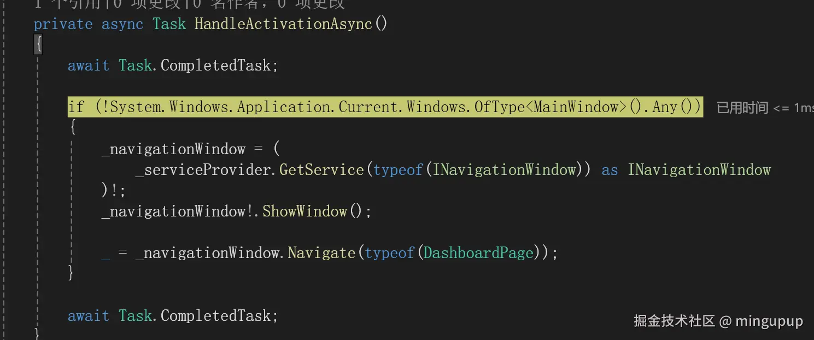Click the 'DashboardPage' type name
Image resolution: width=814 pixels, height=340 pixels.
tap(478, 253)
